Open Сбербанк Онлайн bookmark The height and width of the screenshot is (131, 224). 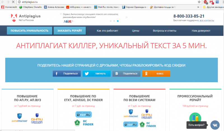pos(31,7)
